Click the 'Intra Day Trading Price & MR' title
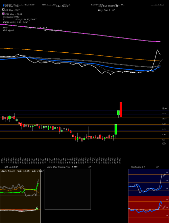The image size is (169, 223). tap(62, 167)
